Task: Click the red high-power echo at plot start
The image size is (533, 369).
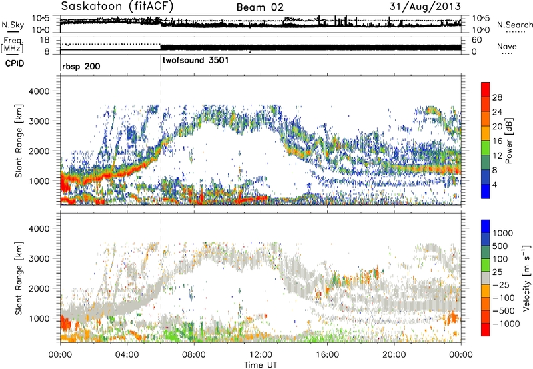Action: click(64, 184)
